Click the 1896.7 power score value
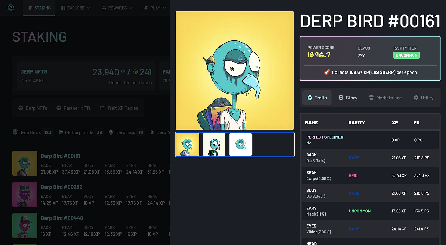Viewport: 446px width, 245px height. (319, 55)
